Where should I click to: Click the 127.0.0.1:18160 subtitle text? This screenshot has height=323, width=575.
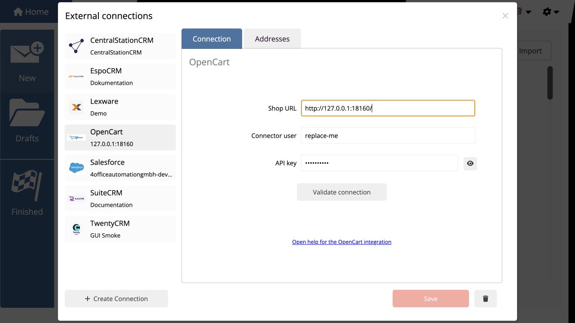(x=112, y=144)
